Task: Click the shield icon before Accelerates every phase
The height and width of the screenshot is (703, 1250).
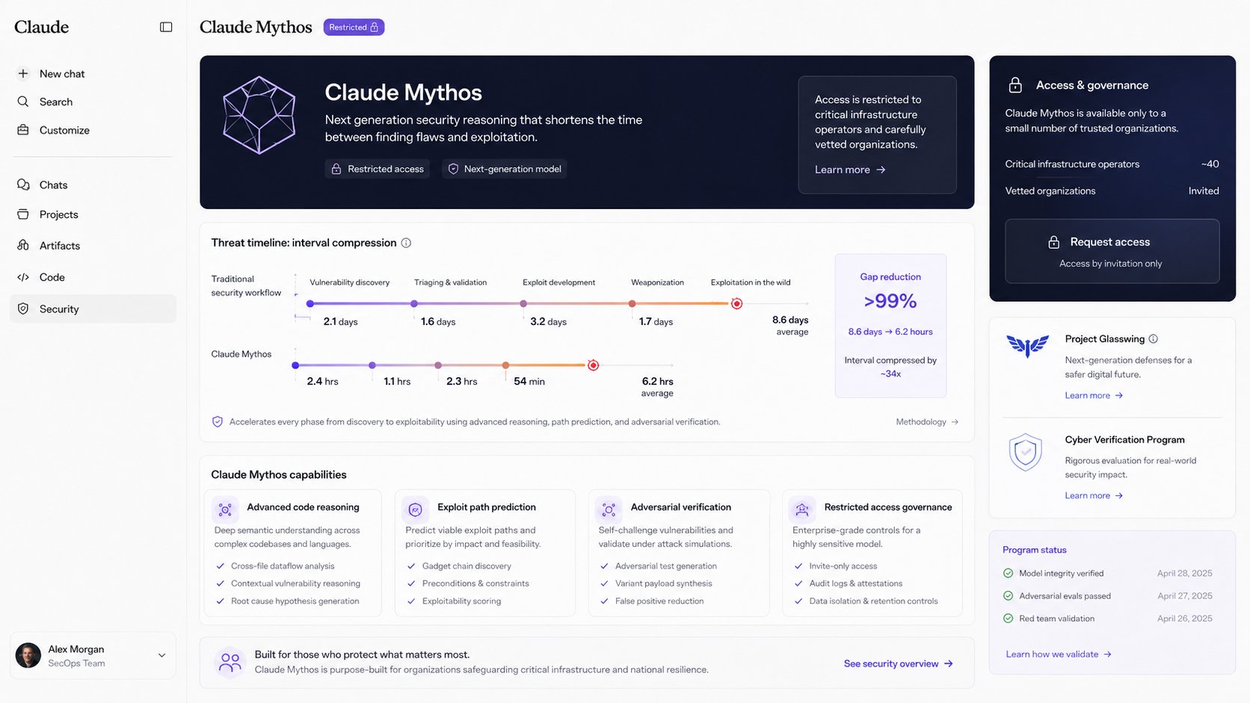Action: coord(218,421)
